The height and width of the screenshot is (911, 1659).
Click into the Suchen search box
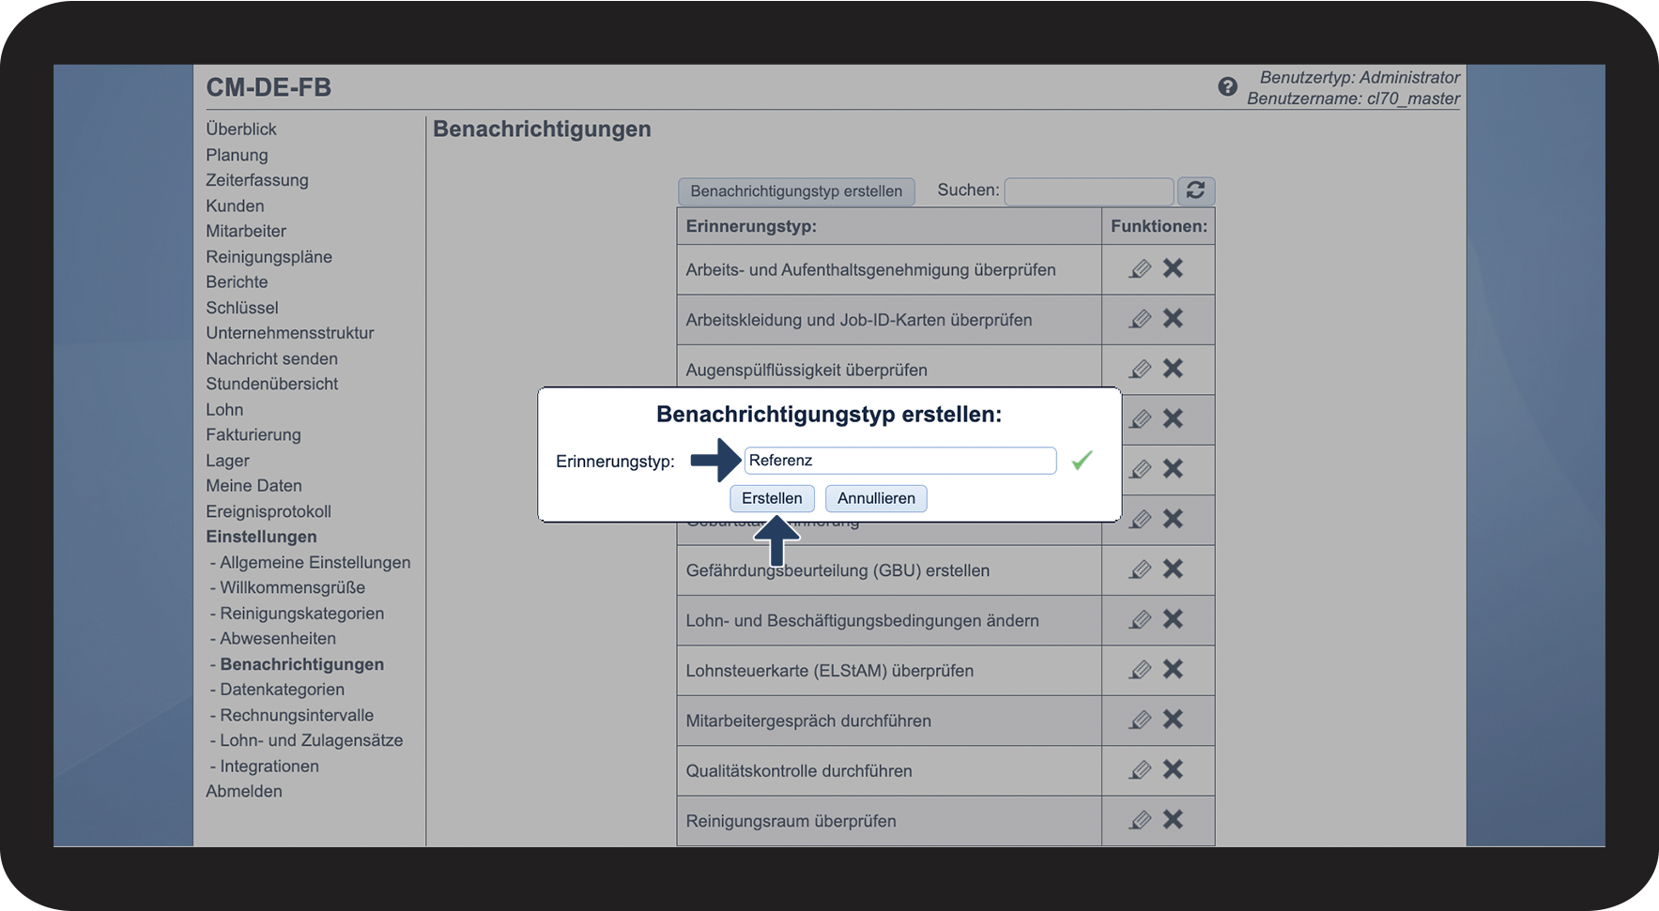click(x=1088, y=191)
